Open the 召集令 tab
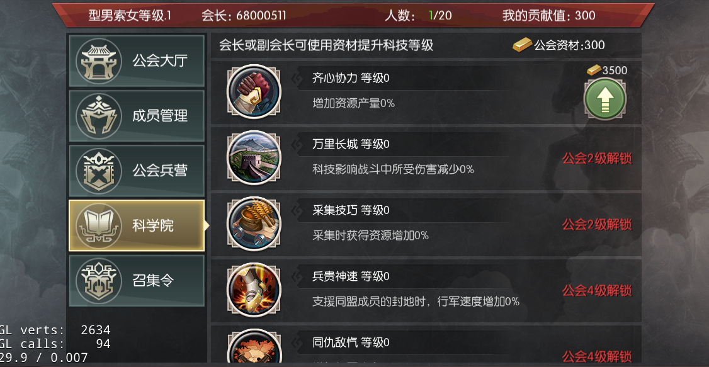Screen dimensions: 709x367 [x=137, y=281]
